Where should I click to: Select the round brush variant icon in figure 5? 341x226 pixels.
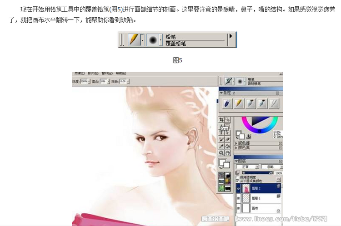153,40
